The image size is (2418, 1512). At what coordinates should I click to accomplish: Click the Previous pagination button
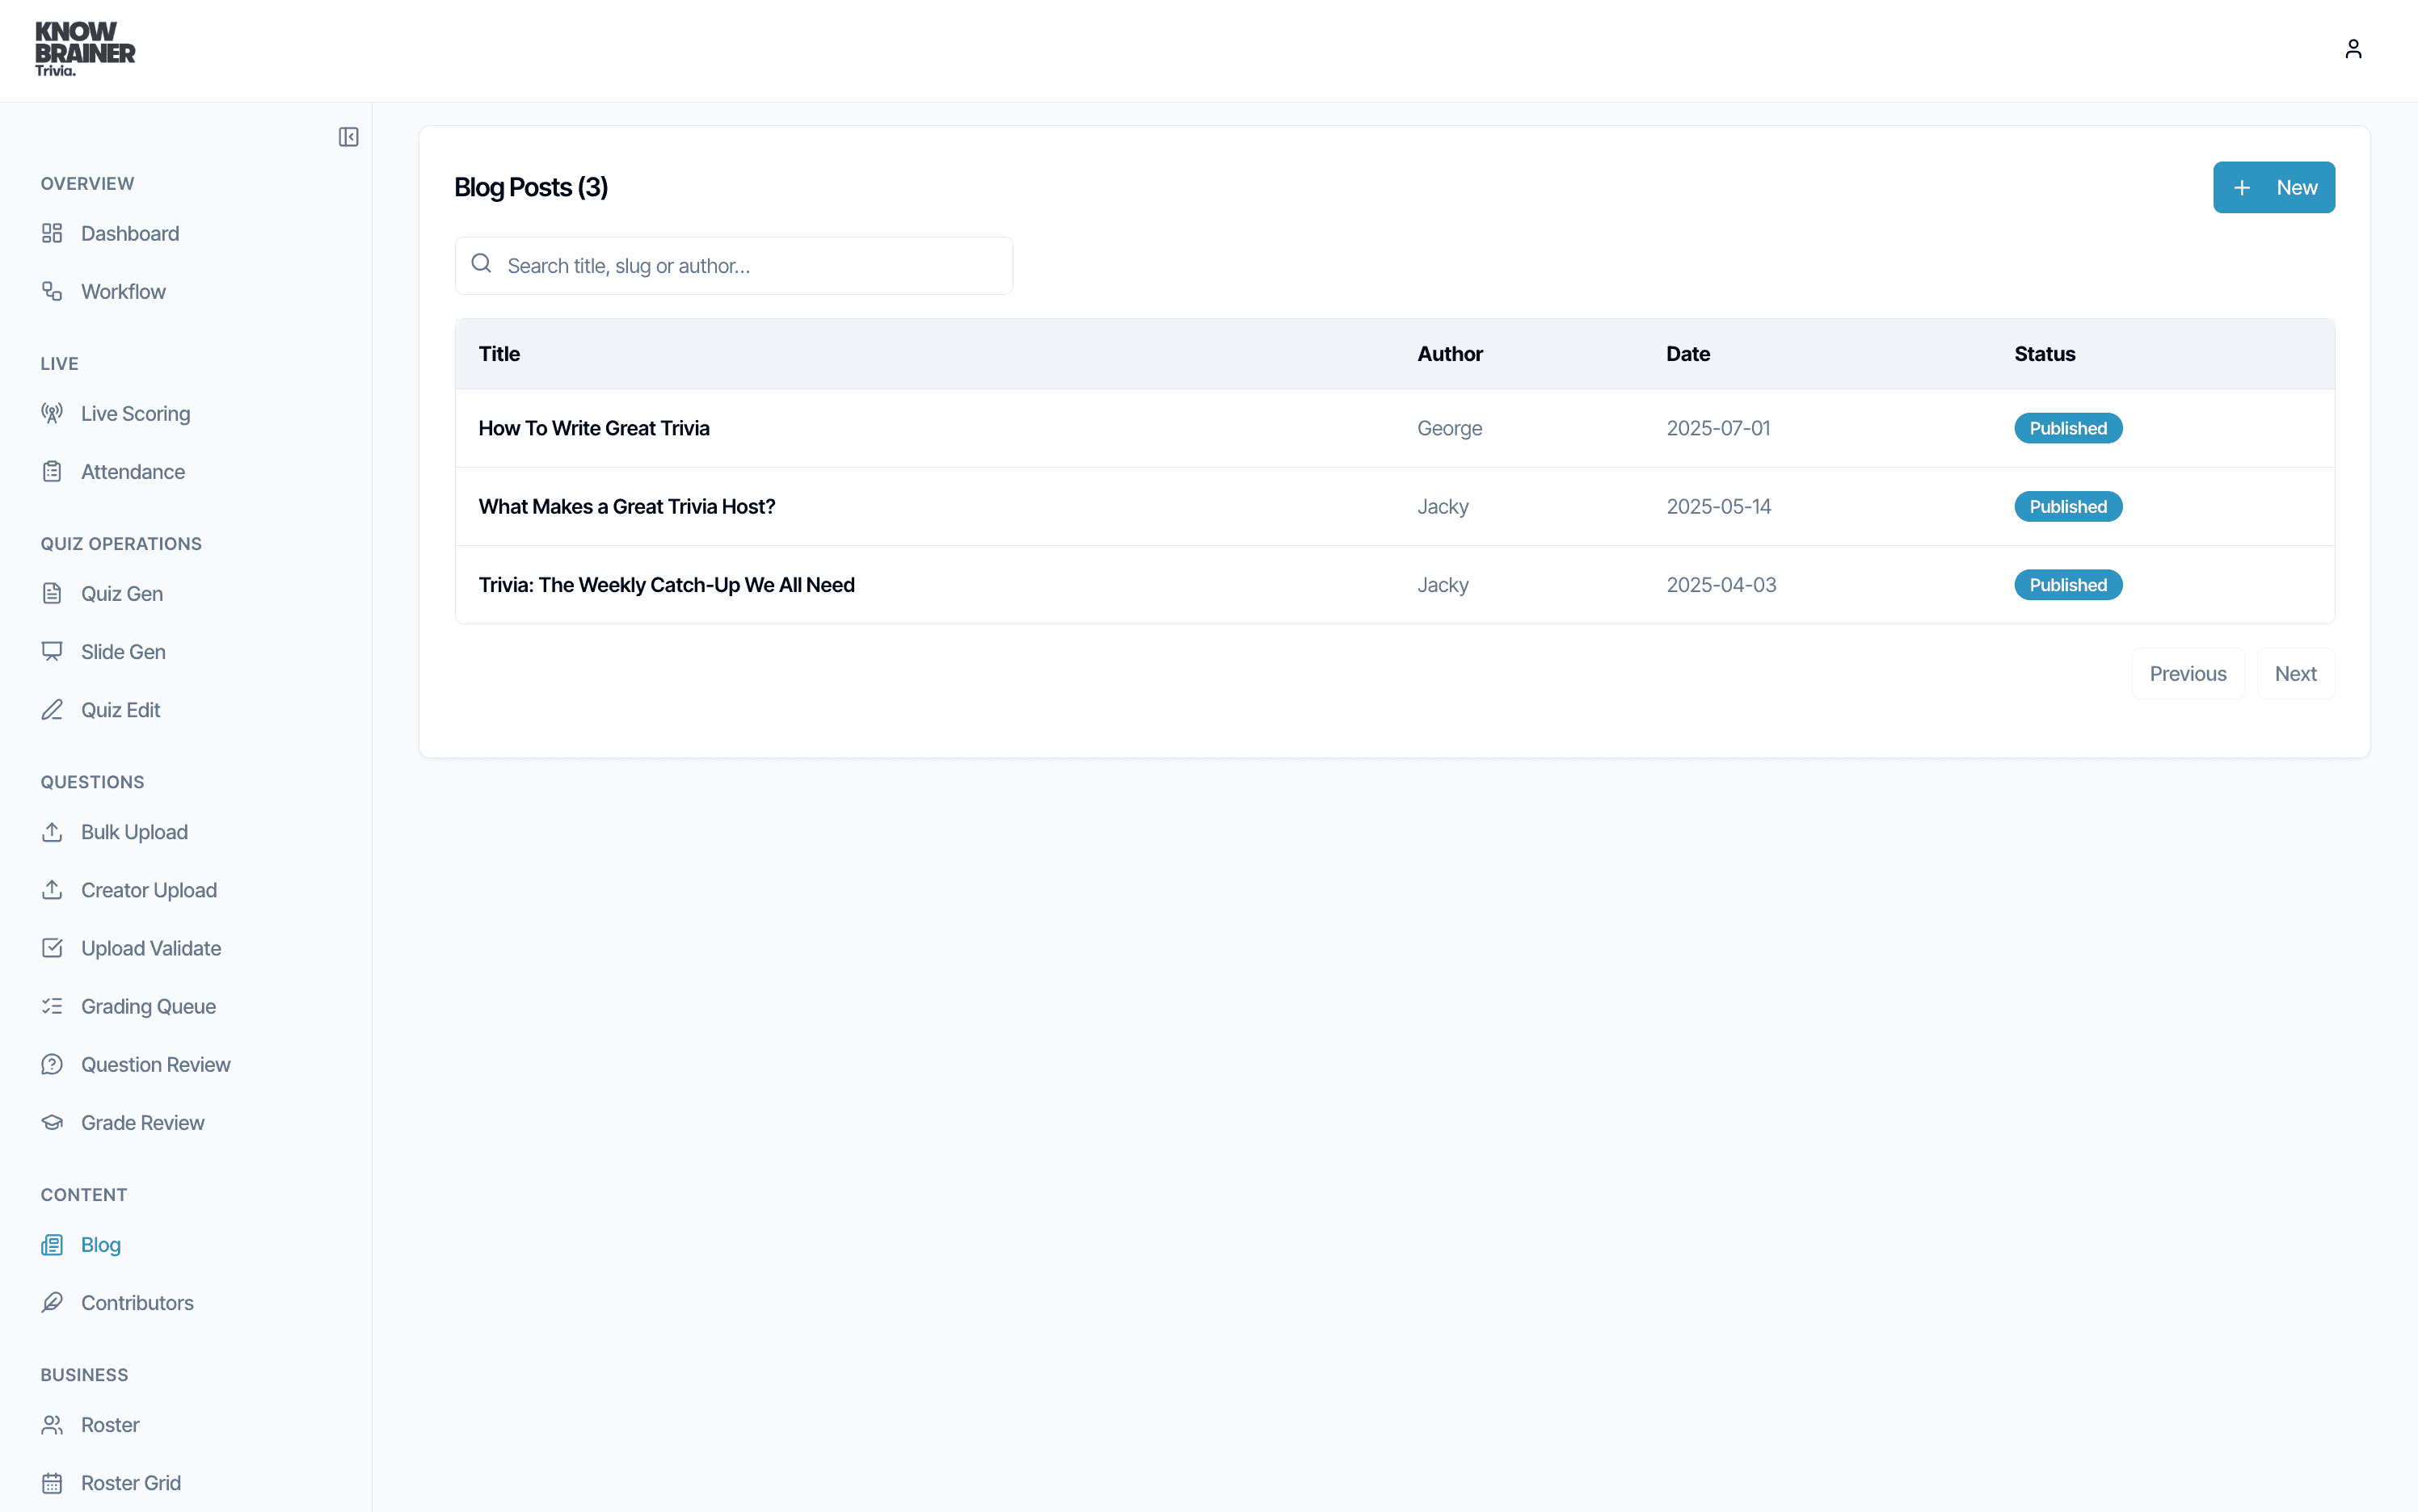2187,673
